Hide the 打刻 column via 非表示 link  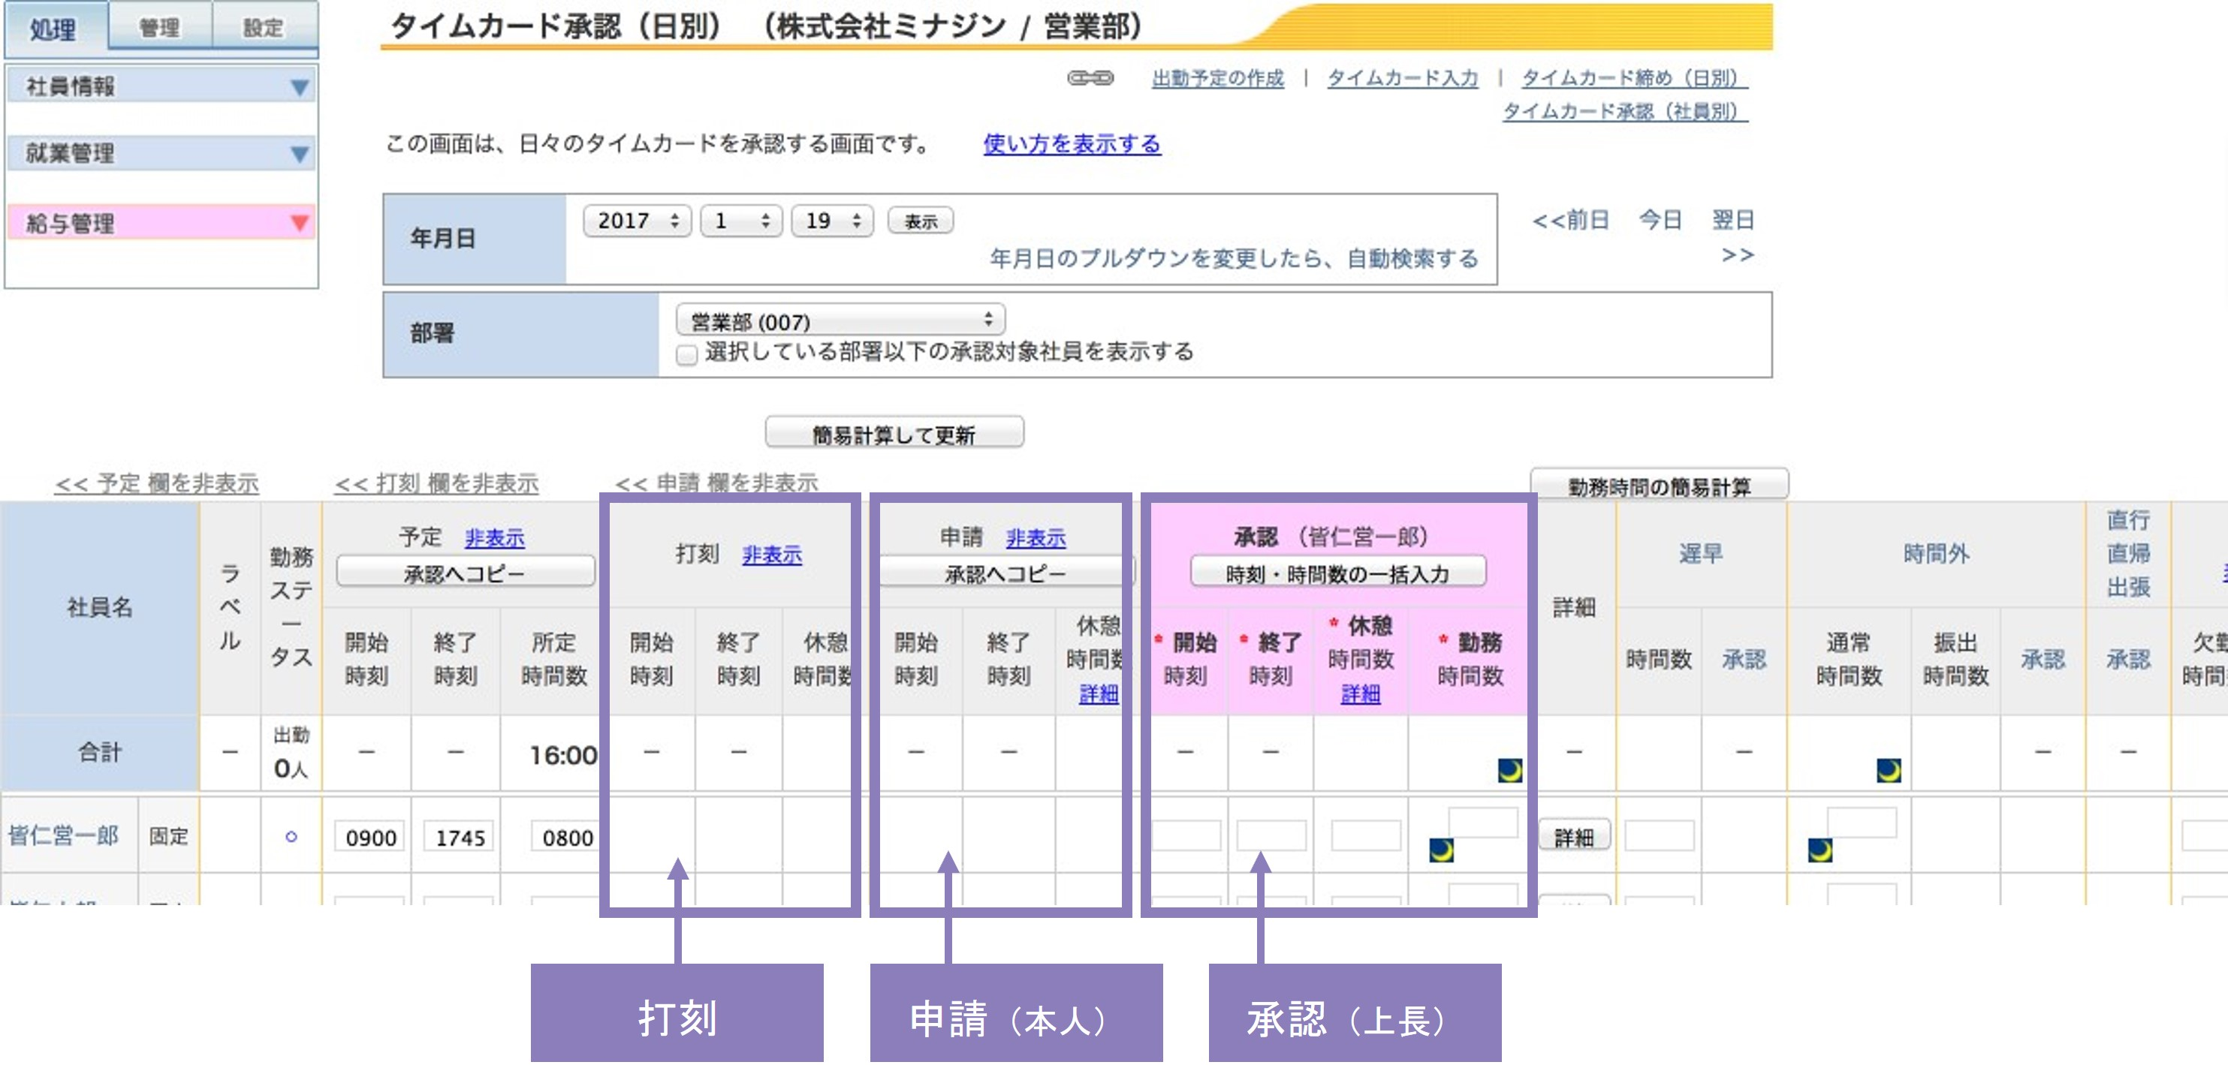(771, 554)
